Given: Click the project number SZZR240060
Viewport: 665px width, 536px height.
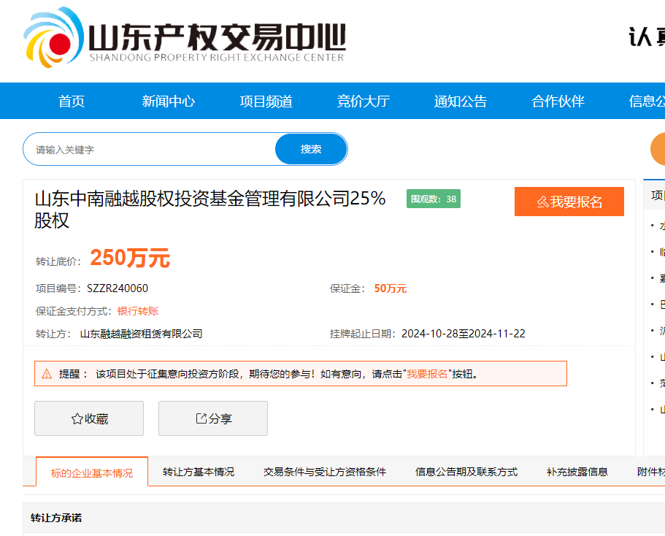Looking at the screenshot, I should (118, 288).
